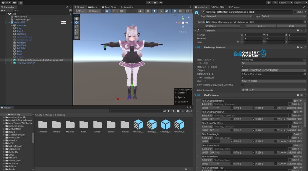Screen dimensions: 308x171
Task: Adjust the Project icon size slider
Action: pos(186,169)
